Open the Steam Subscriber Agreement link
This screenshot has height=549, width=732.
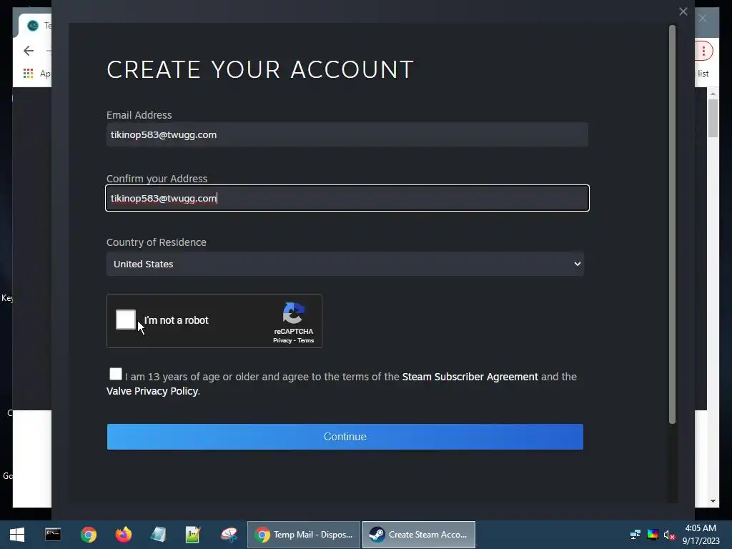(470, 377)
